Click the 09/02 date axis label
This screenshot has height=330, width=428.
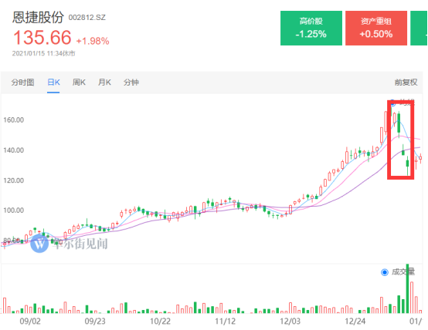click(30, 322)
